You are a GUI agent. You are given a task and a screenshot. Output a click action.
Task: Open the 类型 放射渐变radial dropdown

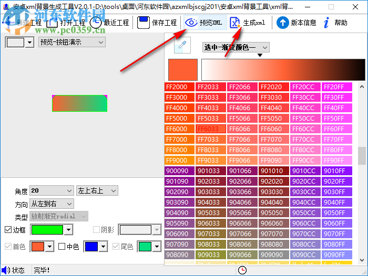click(59, 216)
